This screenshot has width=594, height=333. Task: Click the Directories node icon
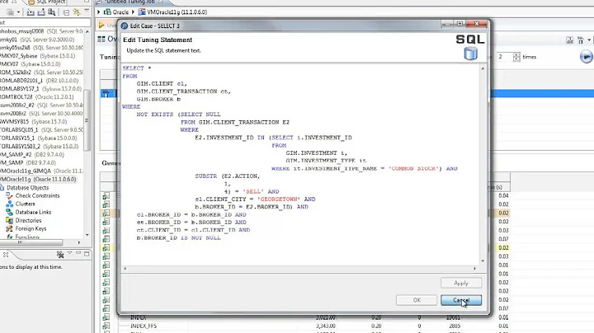click(x=9, y=220)
